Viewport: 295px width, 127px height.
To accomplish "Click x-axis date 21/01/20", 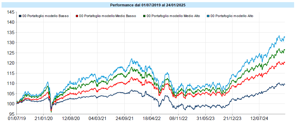I will 44,119.
